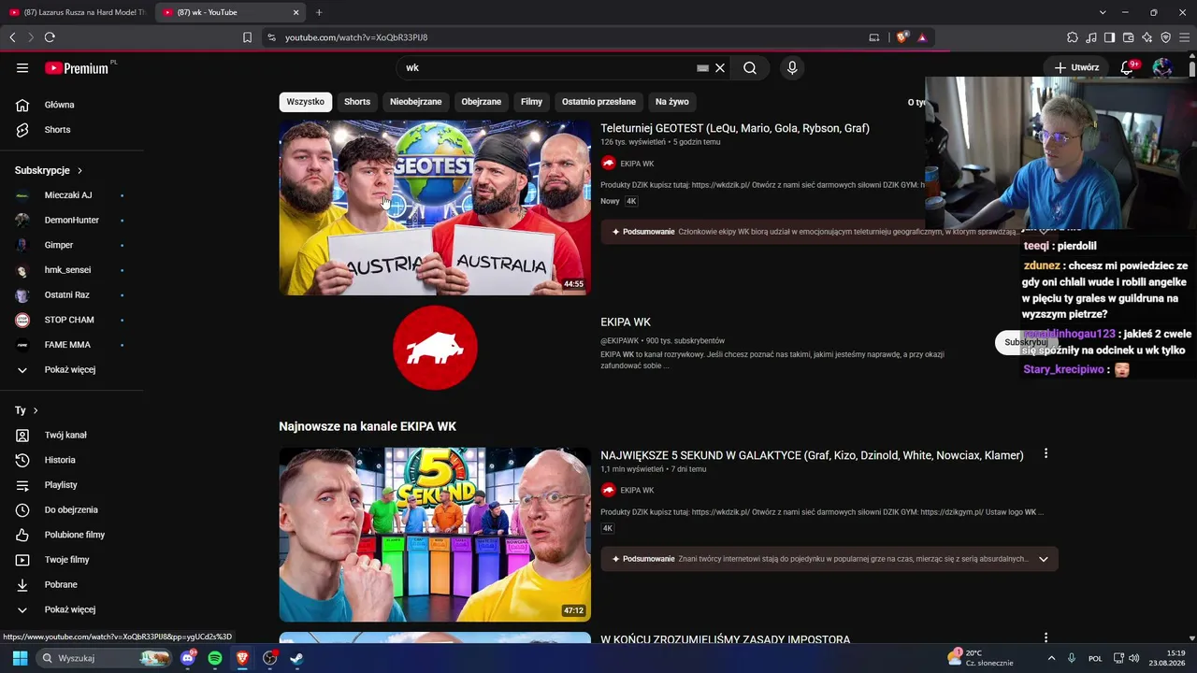Screen dimensions: 1197x673
Task: Open Spotify from the taskbar
Action: click(x=215, y=658)
